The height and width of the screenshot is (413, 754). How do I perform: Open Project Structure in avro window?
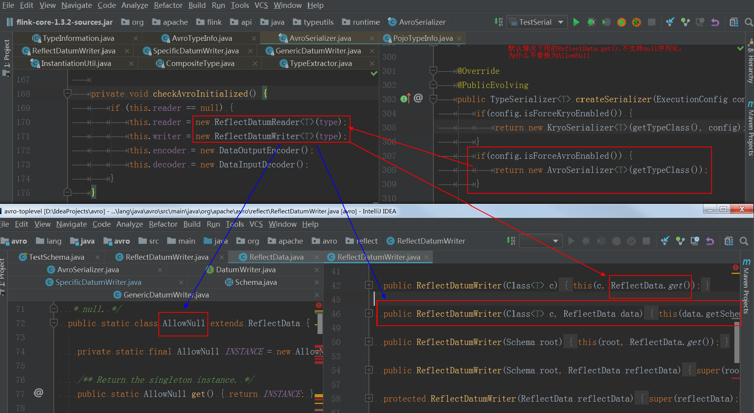(x=728, y=241)
